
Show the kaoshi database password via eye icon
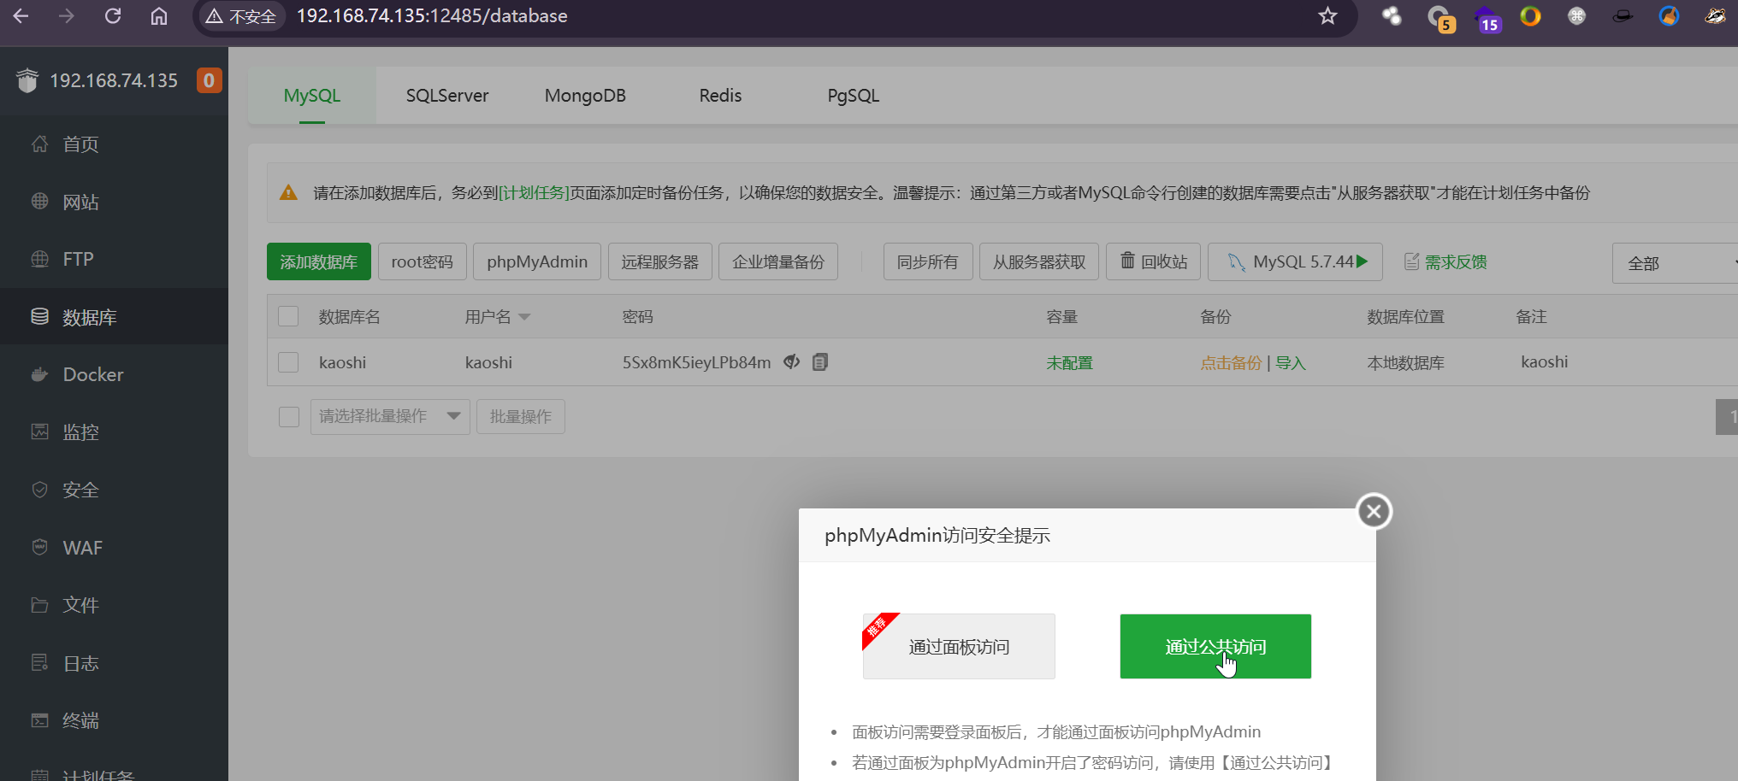click(791, 362)
